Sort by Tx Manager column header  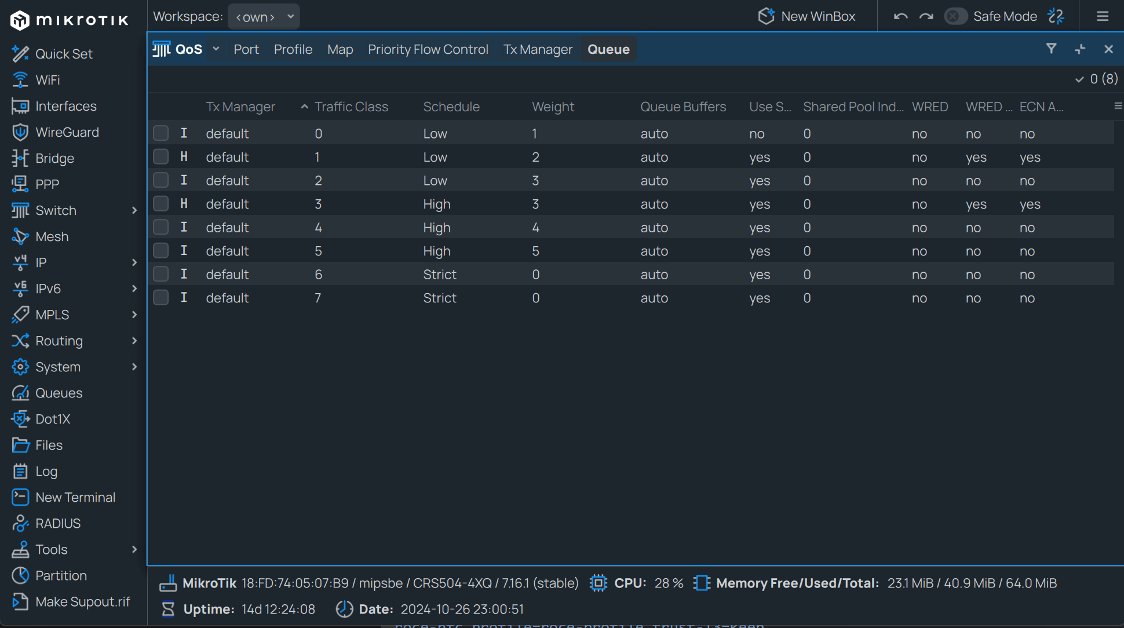point(240,107)
